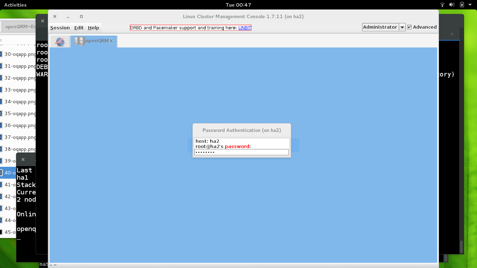Open the Session menu

point(60,28)
